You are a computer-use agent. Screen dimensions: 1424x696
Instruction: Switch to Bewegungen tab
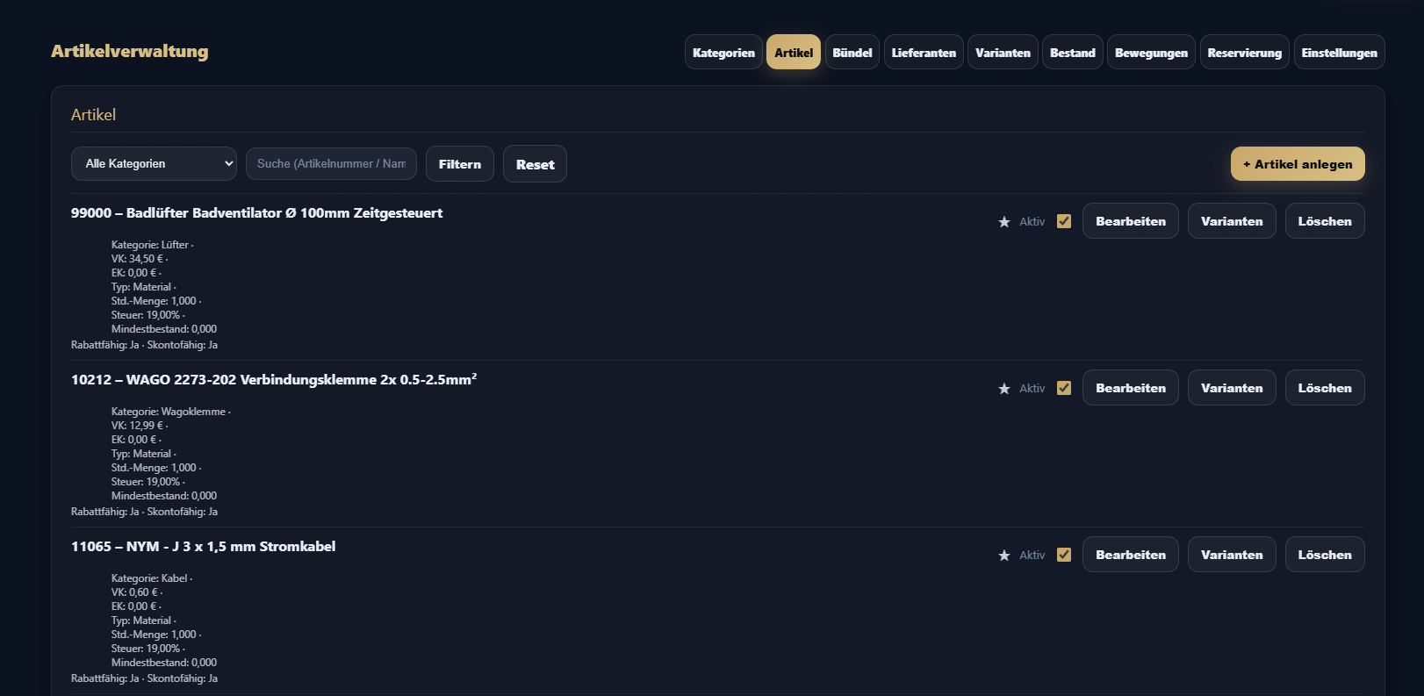click(1151, 52)
